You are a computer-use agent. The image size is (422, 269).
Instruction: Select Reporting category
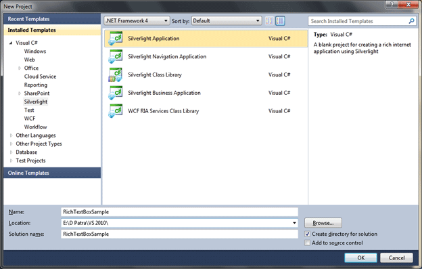pos(36,85)
